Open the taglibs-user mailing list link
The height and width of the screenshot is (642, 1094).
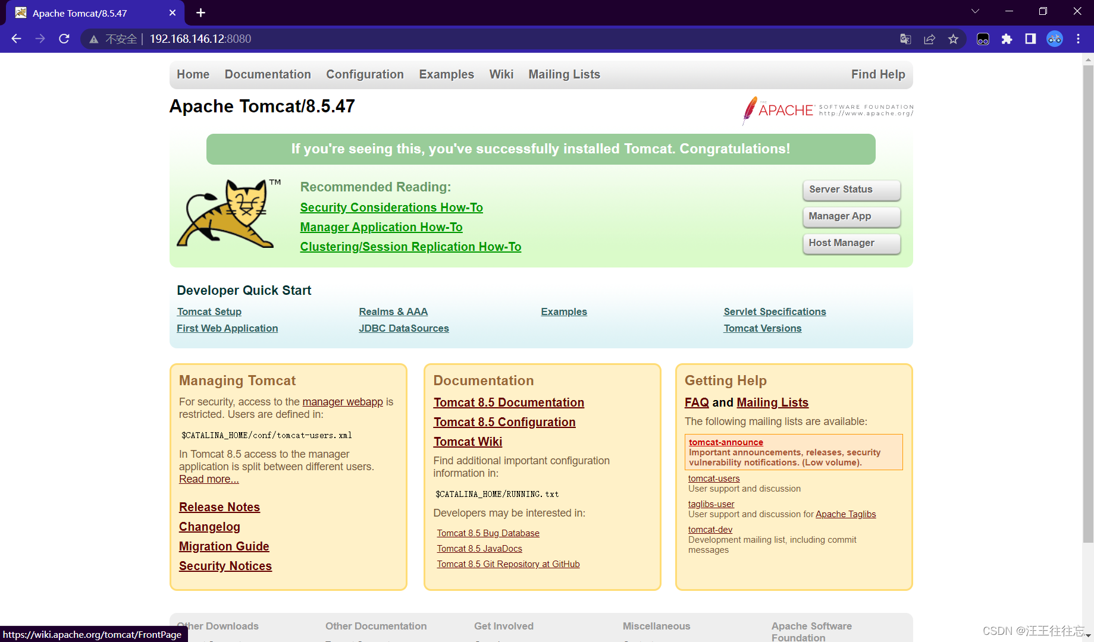click(711, 504)
